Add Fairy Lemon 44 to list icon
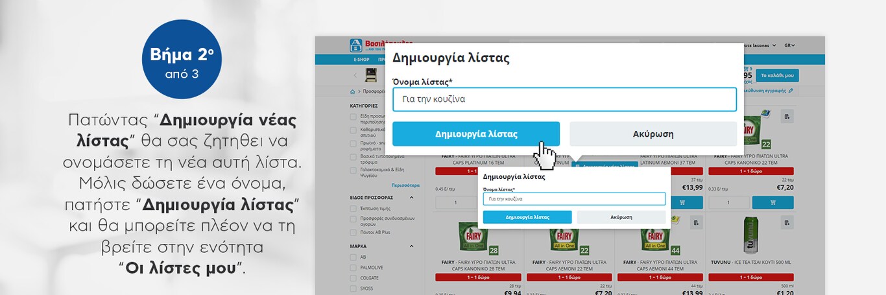Viewport: 886px width, 295px height. (x=695, y=224)
